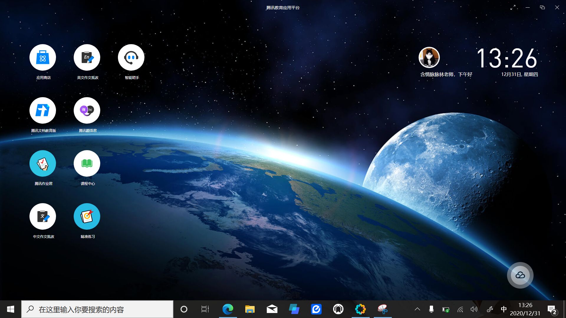Launch 腾讯翻译君 translator app
The height and width of the screenshot is (318, 566).
[x=87, y=110]
